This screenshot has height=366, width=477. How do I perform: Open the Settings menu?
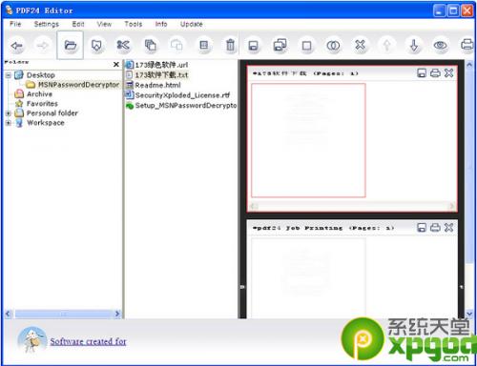pyautogui.click(x=47, y=24)
